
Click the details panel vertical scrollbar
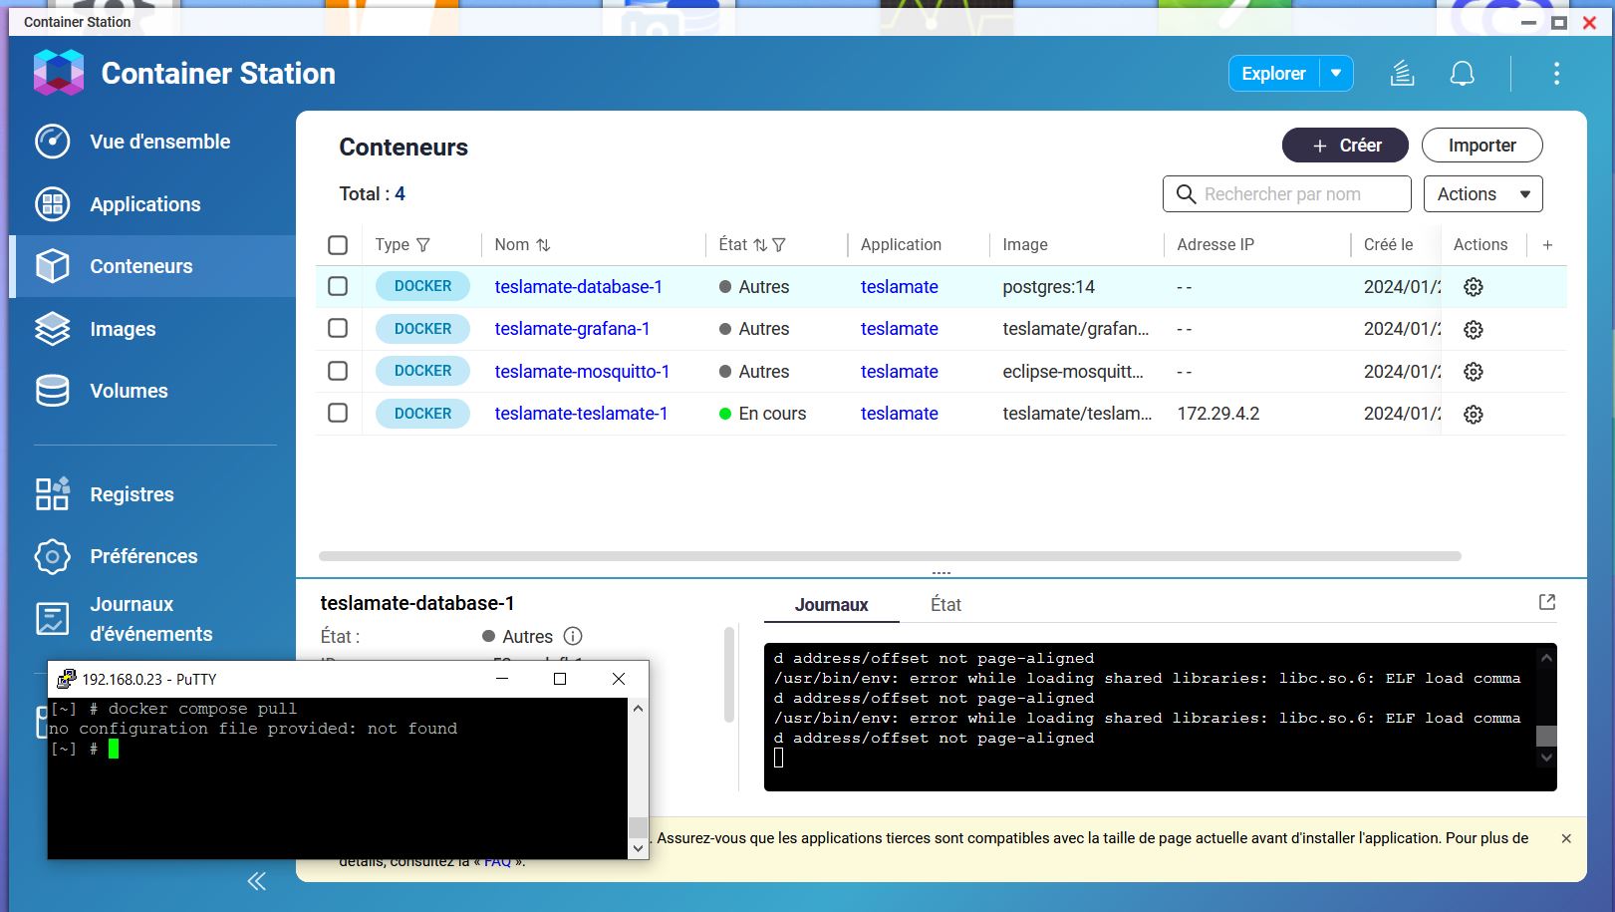(729, 674)
